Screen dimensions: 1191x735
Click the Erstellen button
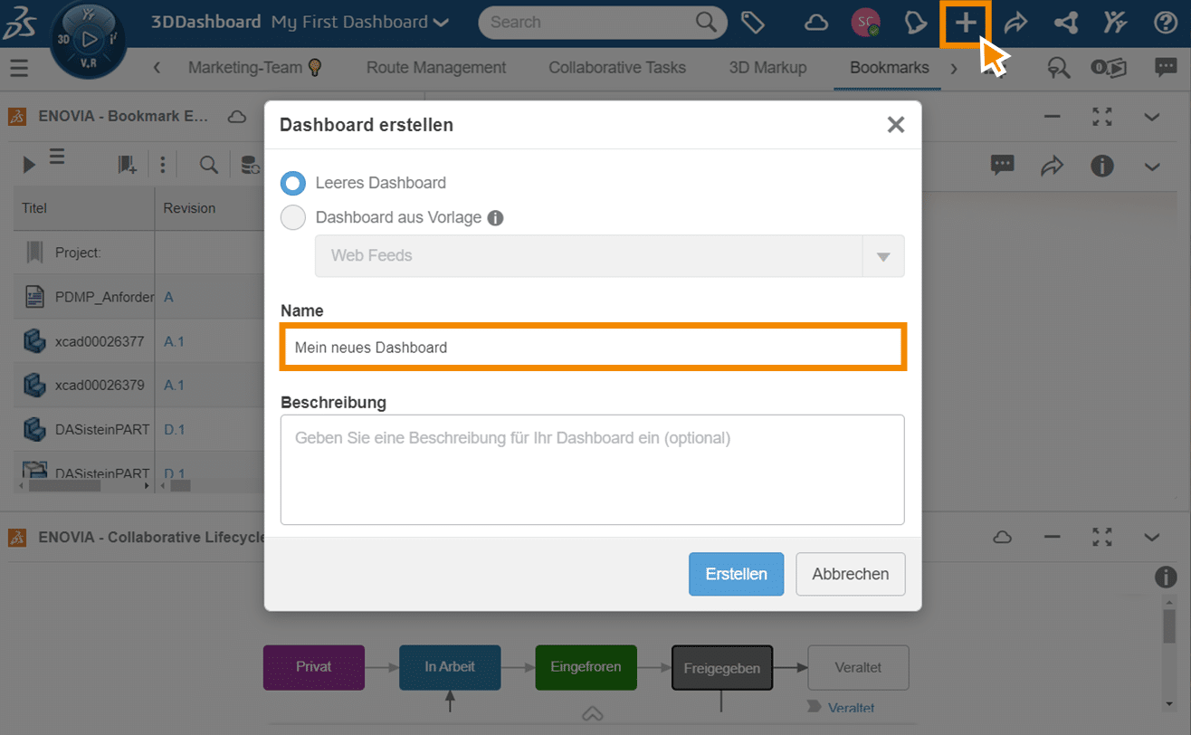coord(736,574)
